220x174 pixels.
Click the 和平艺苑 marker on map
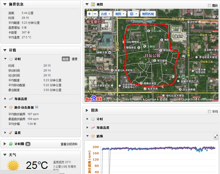click(x=145, y=89)
